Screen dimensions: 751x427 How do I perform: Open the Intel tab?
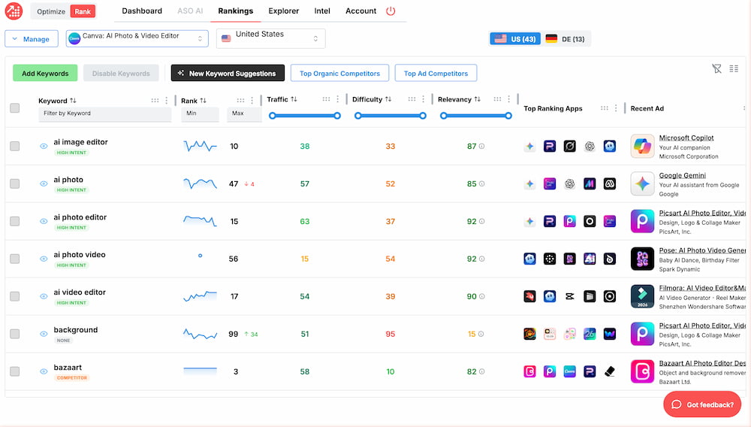point(322,11)
